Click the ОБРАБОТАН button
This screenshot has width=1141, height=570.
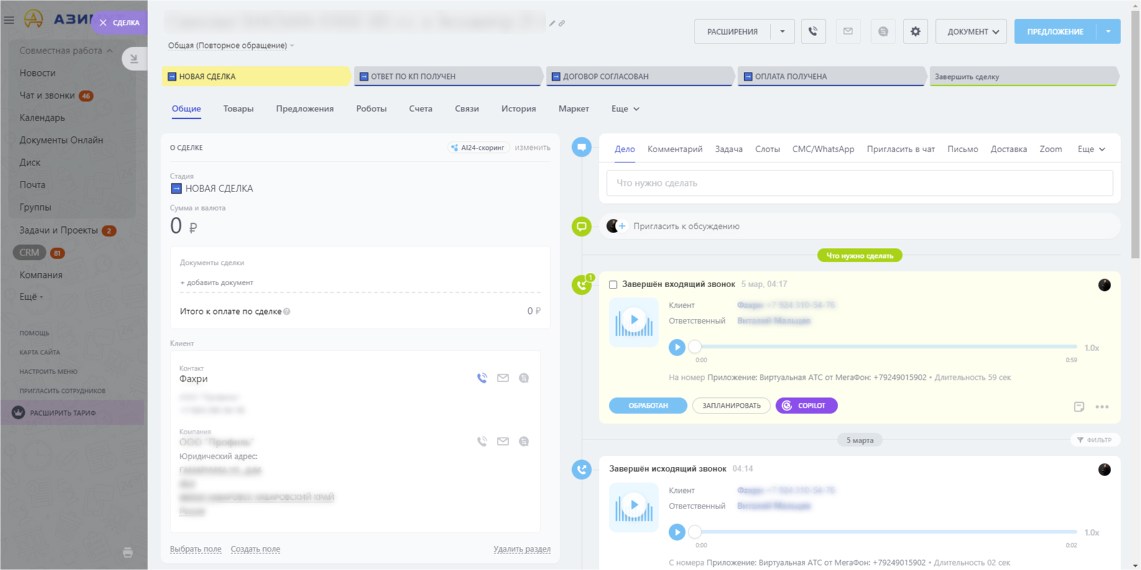pyautogui.click(x=648, y=405)
